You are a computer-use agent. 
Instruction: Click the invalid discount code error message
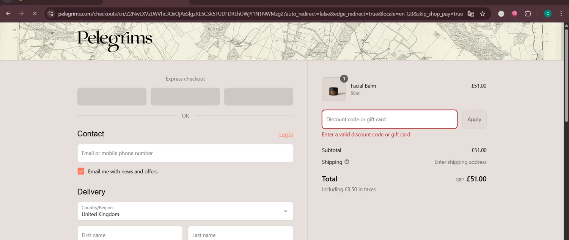click(366, 135)
